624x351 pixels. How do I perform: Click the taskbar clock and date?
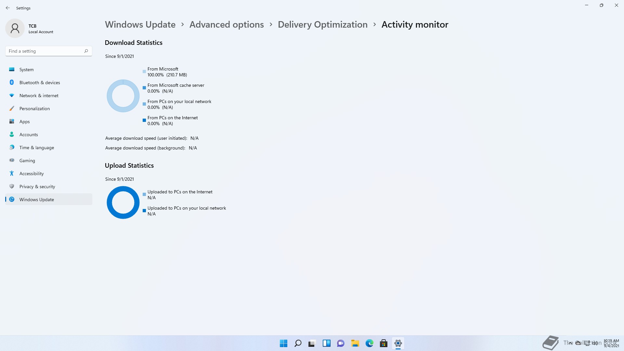[611, 343]
